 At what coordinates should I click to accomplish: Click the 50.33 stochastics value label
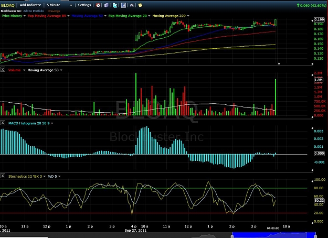point(319,201)
